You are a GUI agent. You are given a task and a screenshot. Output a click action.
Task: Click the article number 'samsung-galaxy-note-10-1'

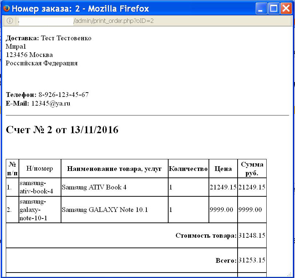tap(33, 210)
